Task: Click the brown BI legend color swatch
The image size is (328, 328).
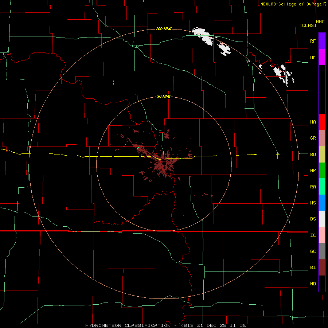Action: (x=322, y=268)
